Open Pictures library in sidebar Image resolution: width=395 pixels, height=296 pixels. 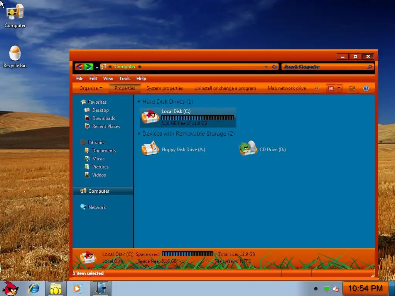[x=100, y=166]
